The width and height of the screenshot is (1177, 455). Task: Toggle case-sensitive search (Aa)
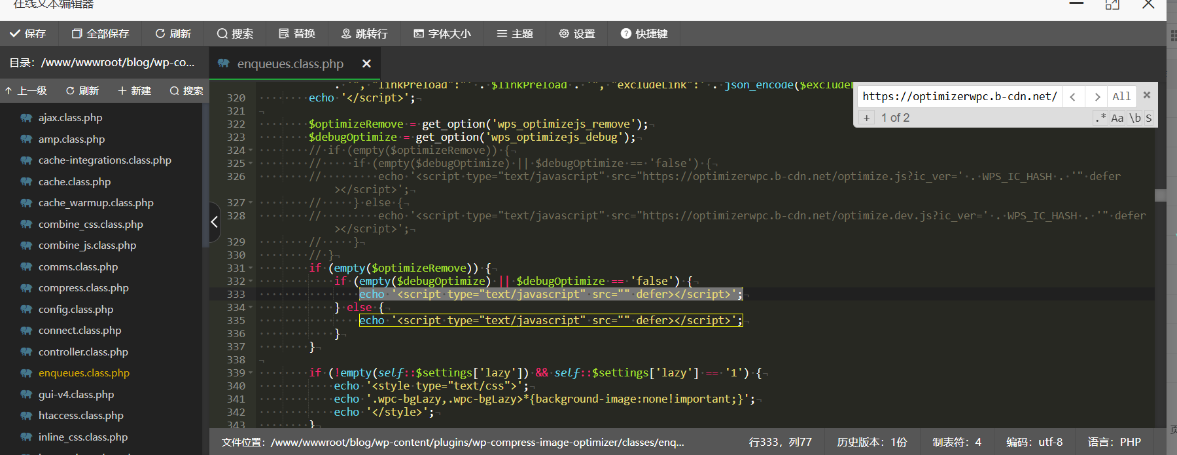tap(1117, 118)
